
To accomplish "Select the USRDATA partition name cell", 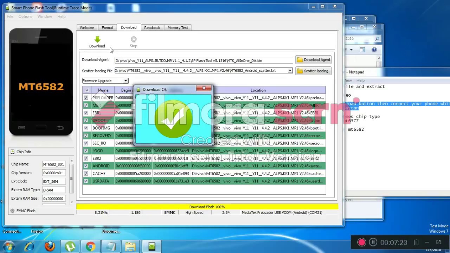I will 103,181.
